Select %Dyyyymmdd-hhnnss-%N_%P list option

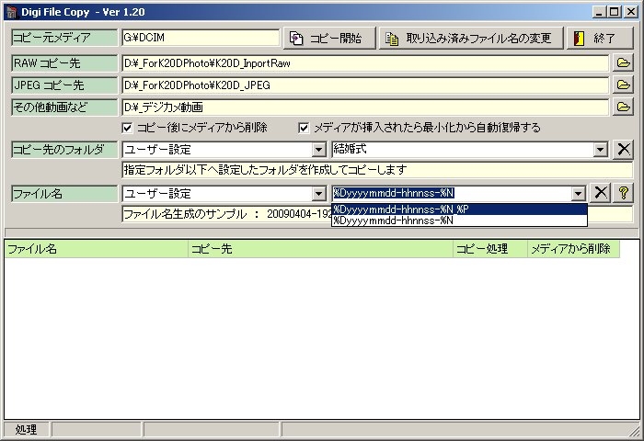[x=459, y=209]
